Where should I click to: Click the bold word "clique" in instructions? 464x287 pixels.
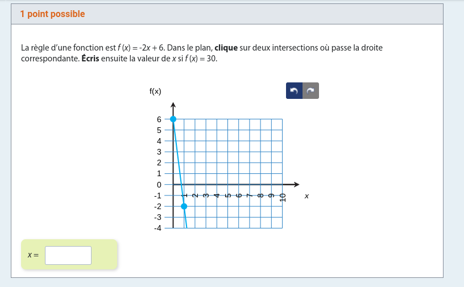click(226, 48)
